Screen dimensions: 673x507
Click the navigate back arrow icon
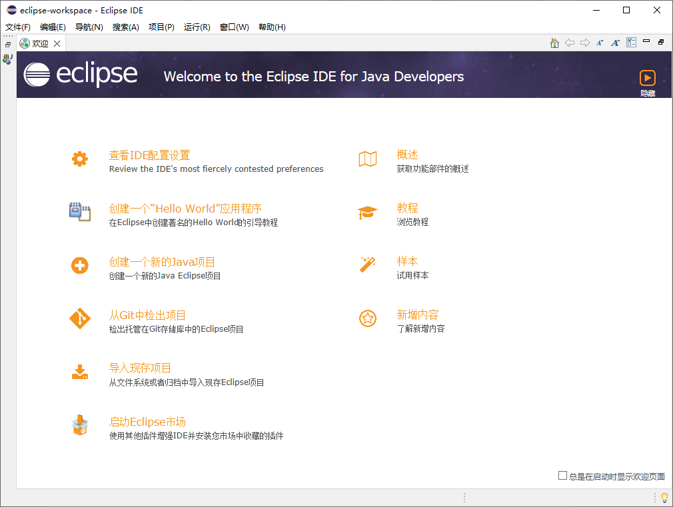tap(570, 43)
